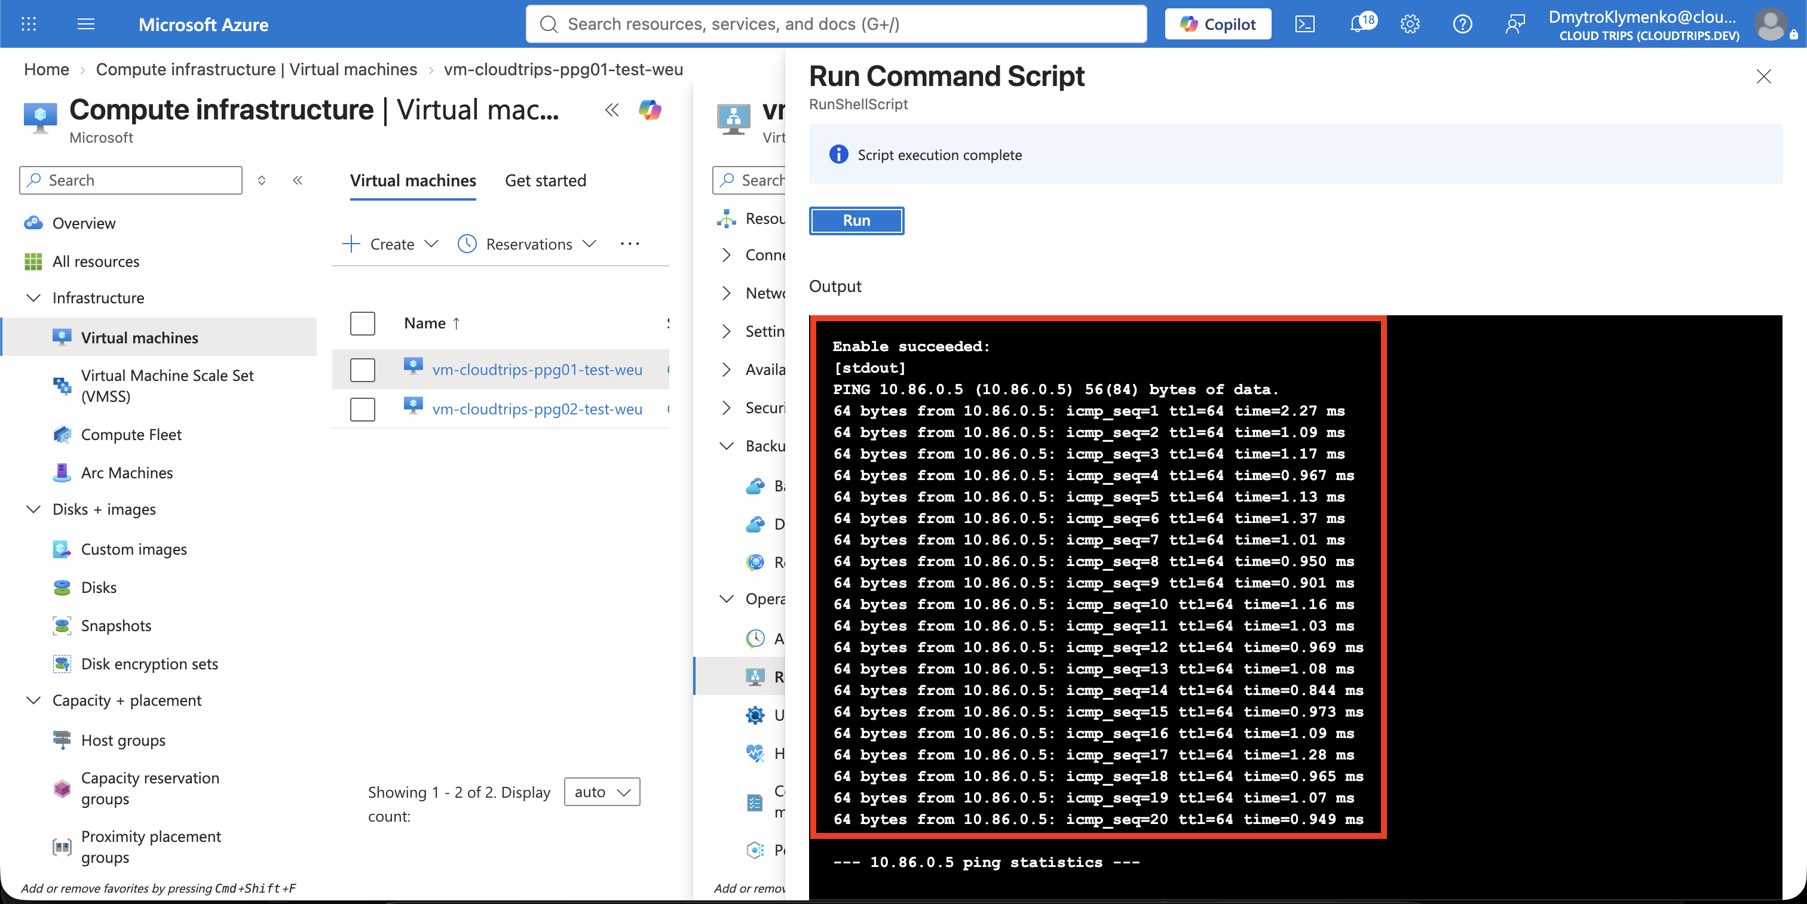Open the Resource visualizer item in VM menu
This screenshot has width=1807, height=904.
(x=751, y=219)
